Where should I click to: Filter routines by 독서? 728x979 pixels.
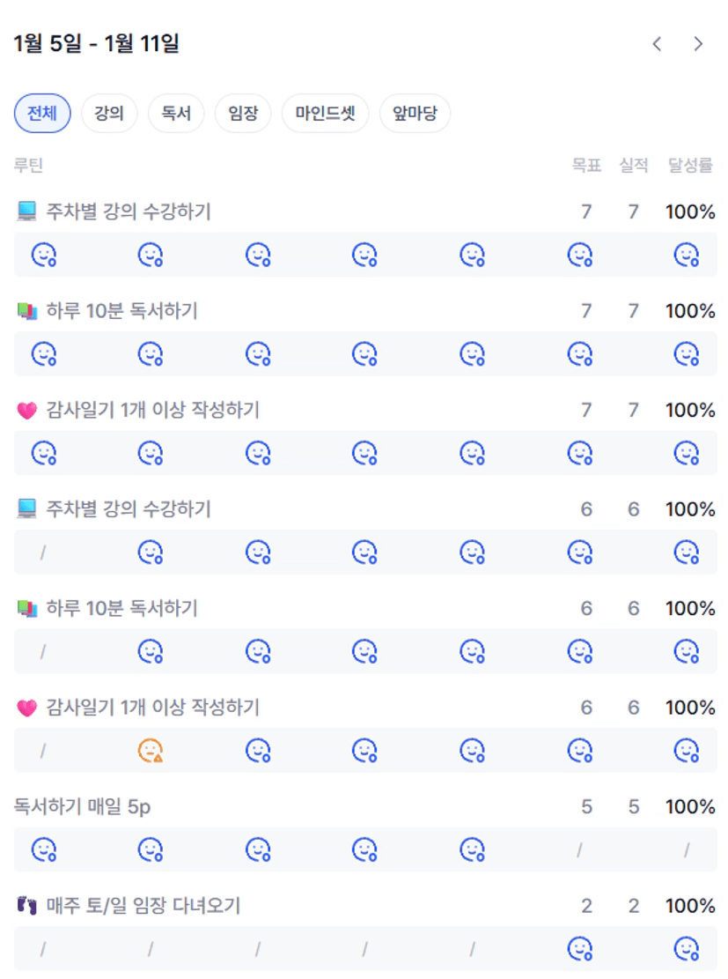tap(176, 114)
